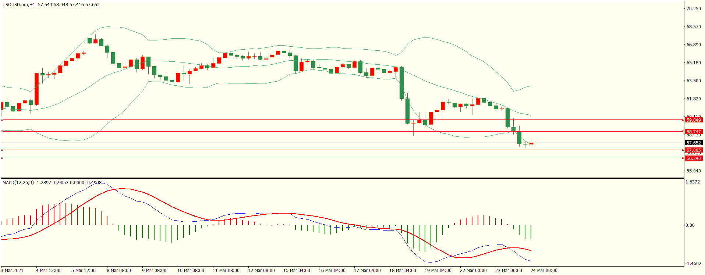Select the red 58.747 price level tag
Viewport: 705px width, 275px height.
tap(693, 132)
